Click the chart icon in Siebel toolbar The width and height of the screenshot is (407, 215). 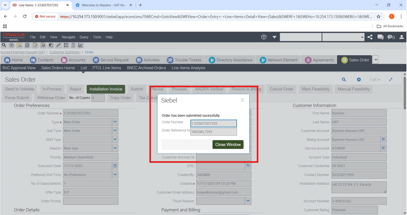pos(81,45)
